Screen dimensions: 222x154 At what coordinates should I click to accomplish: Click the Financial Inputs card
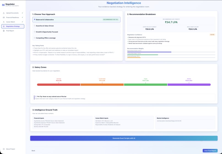62,122
